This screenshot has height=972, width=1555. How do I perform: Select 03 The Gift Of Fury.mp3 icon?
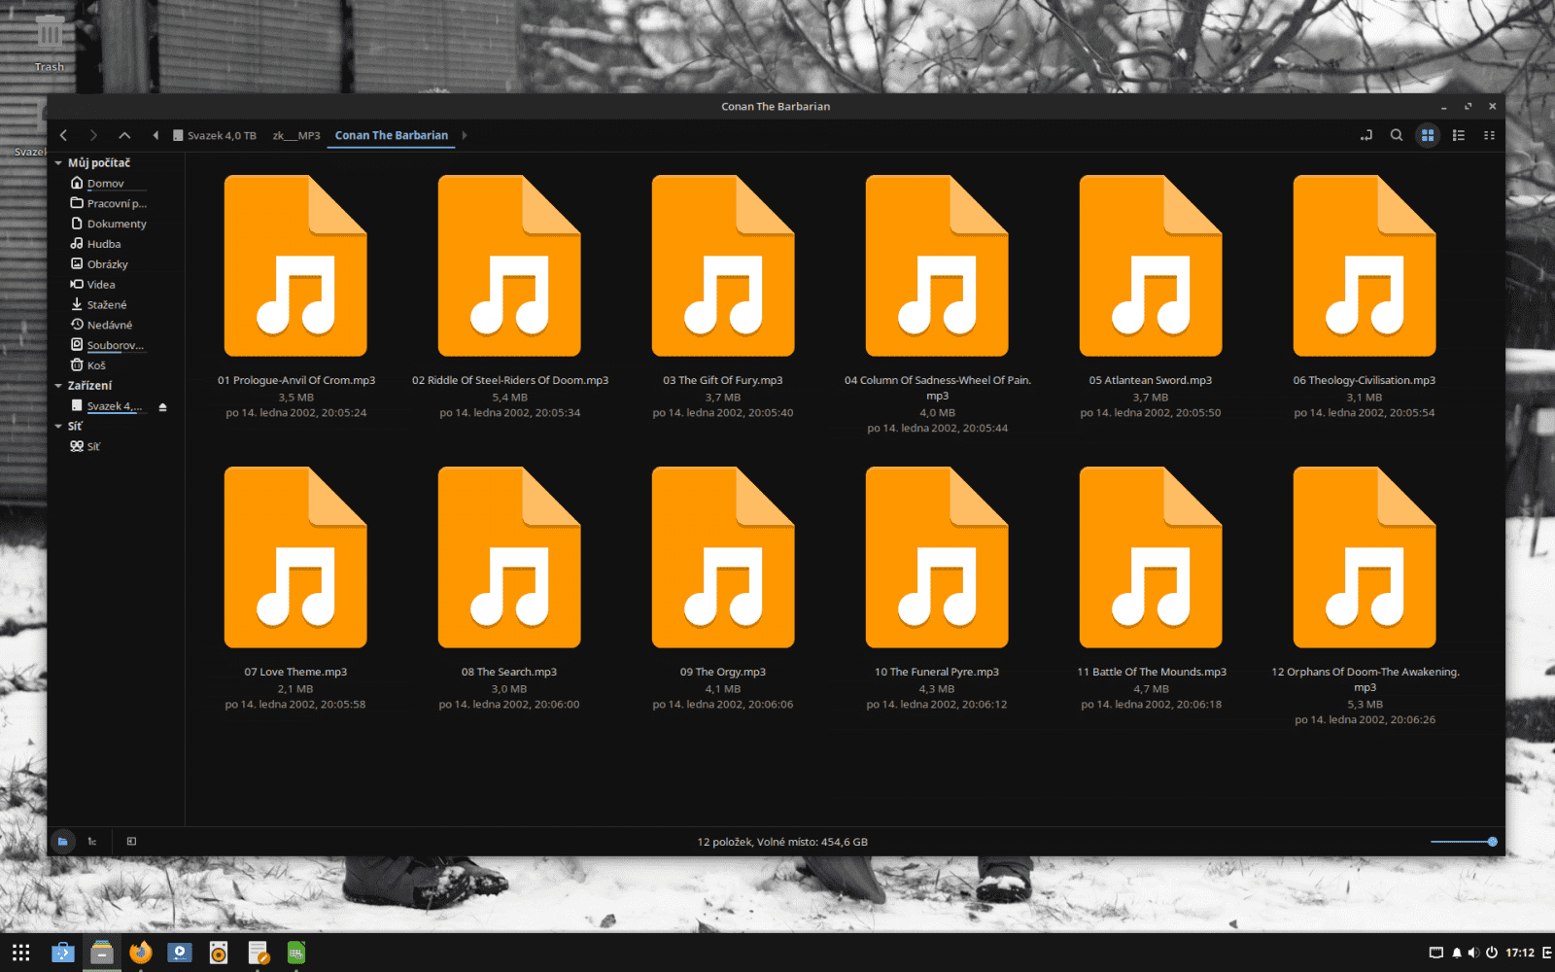pos(723,265)
